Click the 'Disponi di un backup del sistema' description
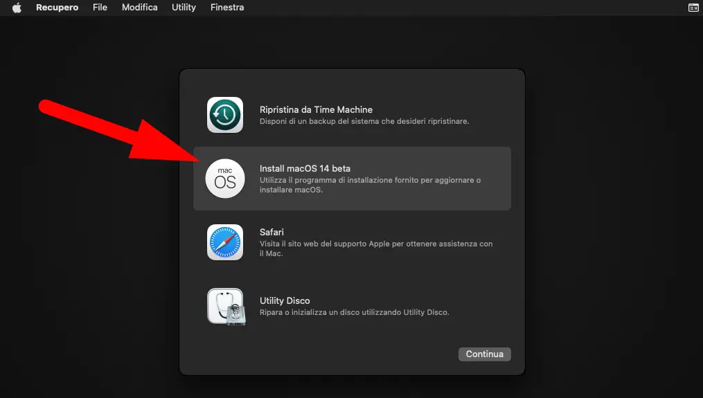The height and width of the screenshot is (398, 703). pyautogui.click(x=364, y=121)
